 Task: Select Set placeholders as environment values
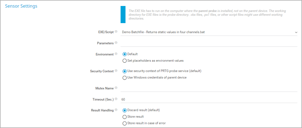[x=125, y=61]
